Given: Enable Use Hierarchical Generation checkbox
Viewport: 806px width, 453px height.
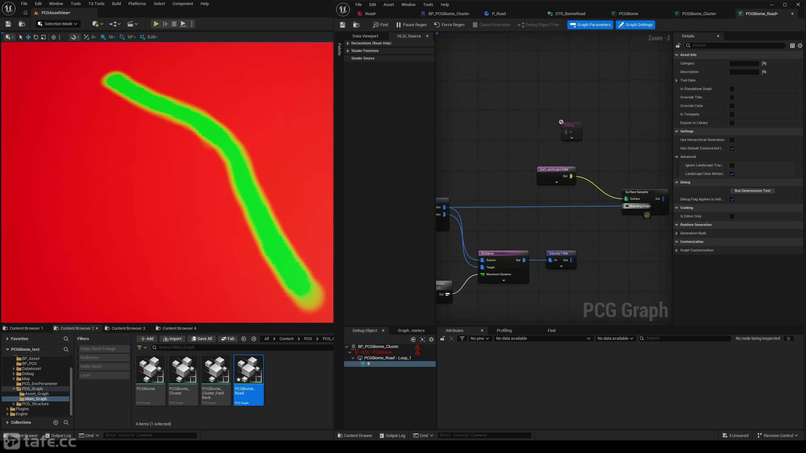Looking at the screenshot, I should (732, 140).
